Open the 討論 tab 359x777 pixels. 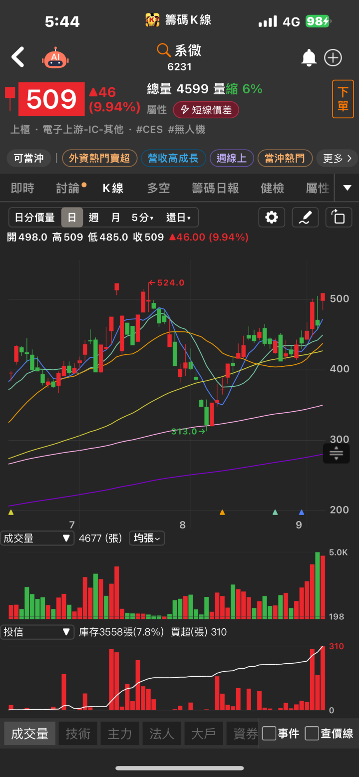pos(68,188)
